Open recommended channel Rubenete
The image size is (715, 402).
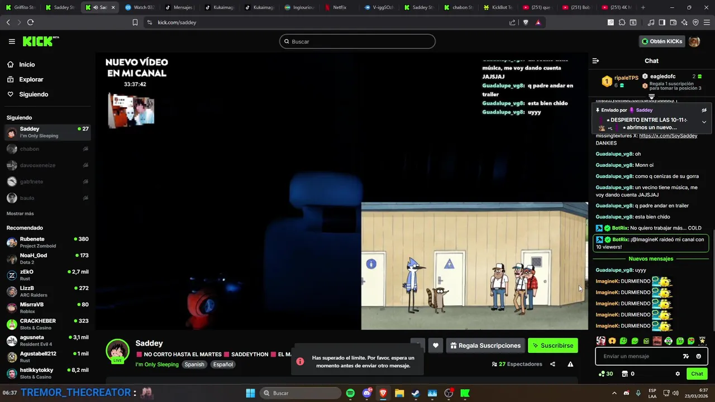pyautogui.click(x=47, y=242)
